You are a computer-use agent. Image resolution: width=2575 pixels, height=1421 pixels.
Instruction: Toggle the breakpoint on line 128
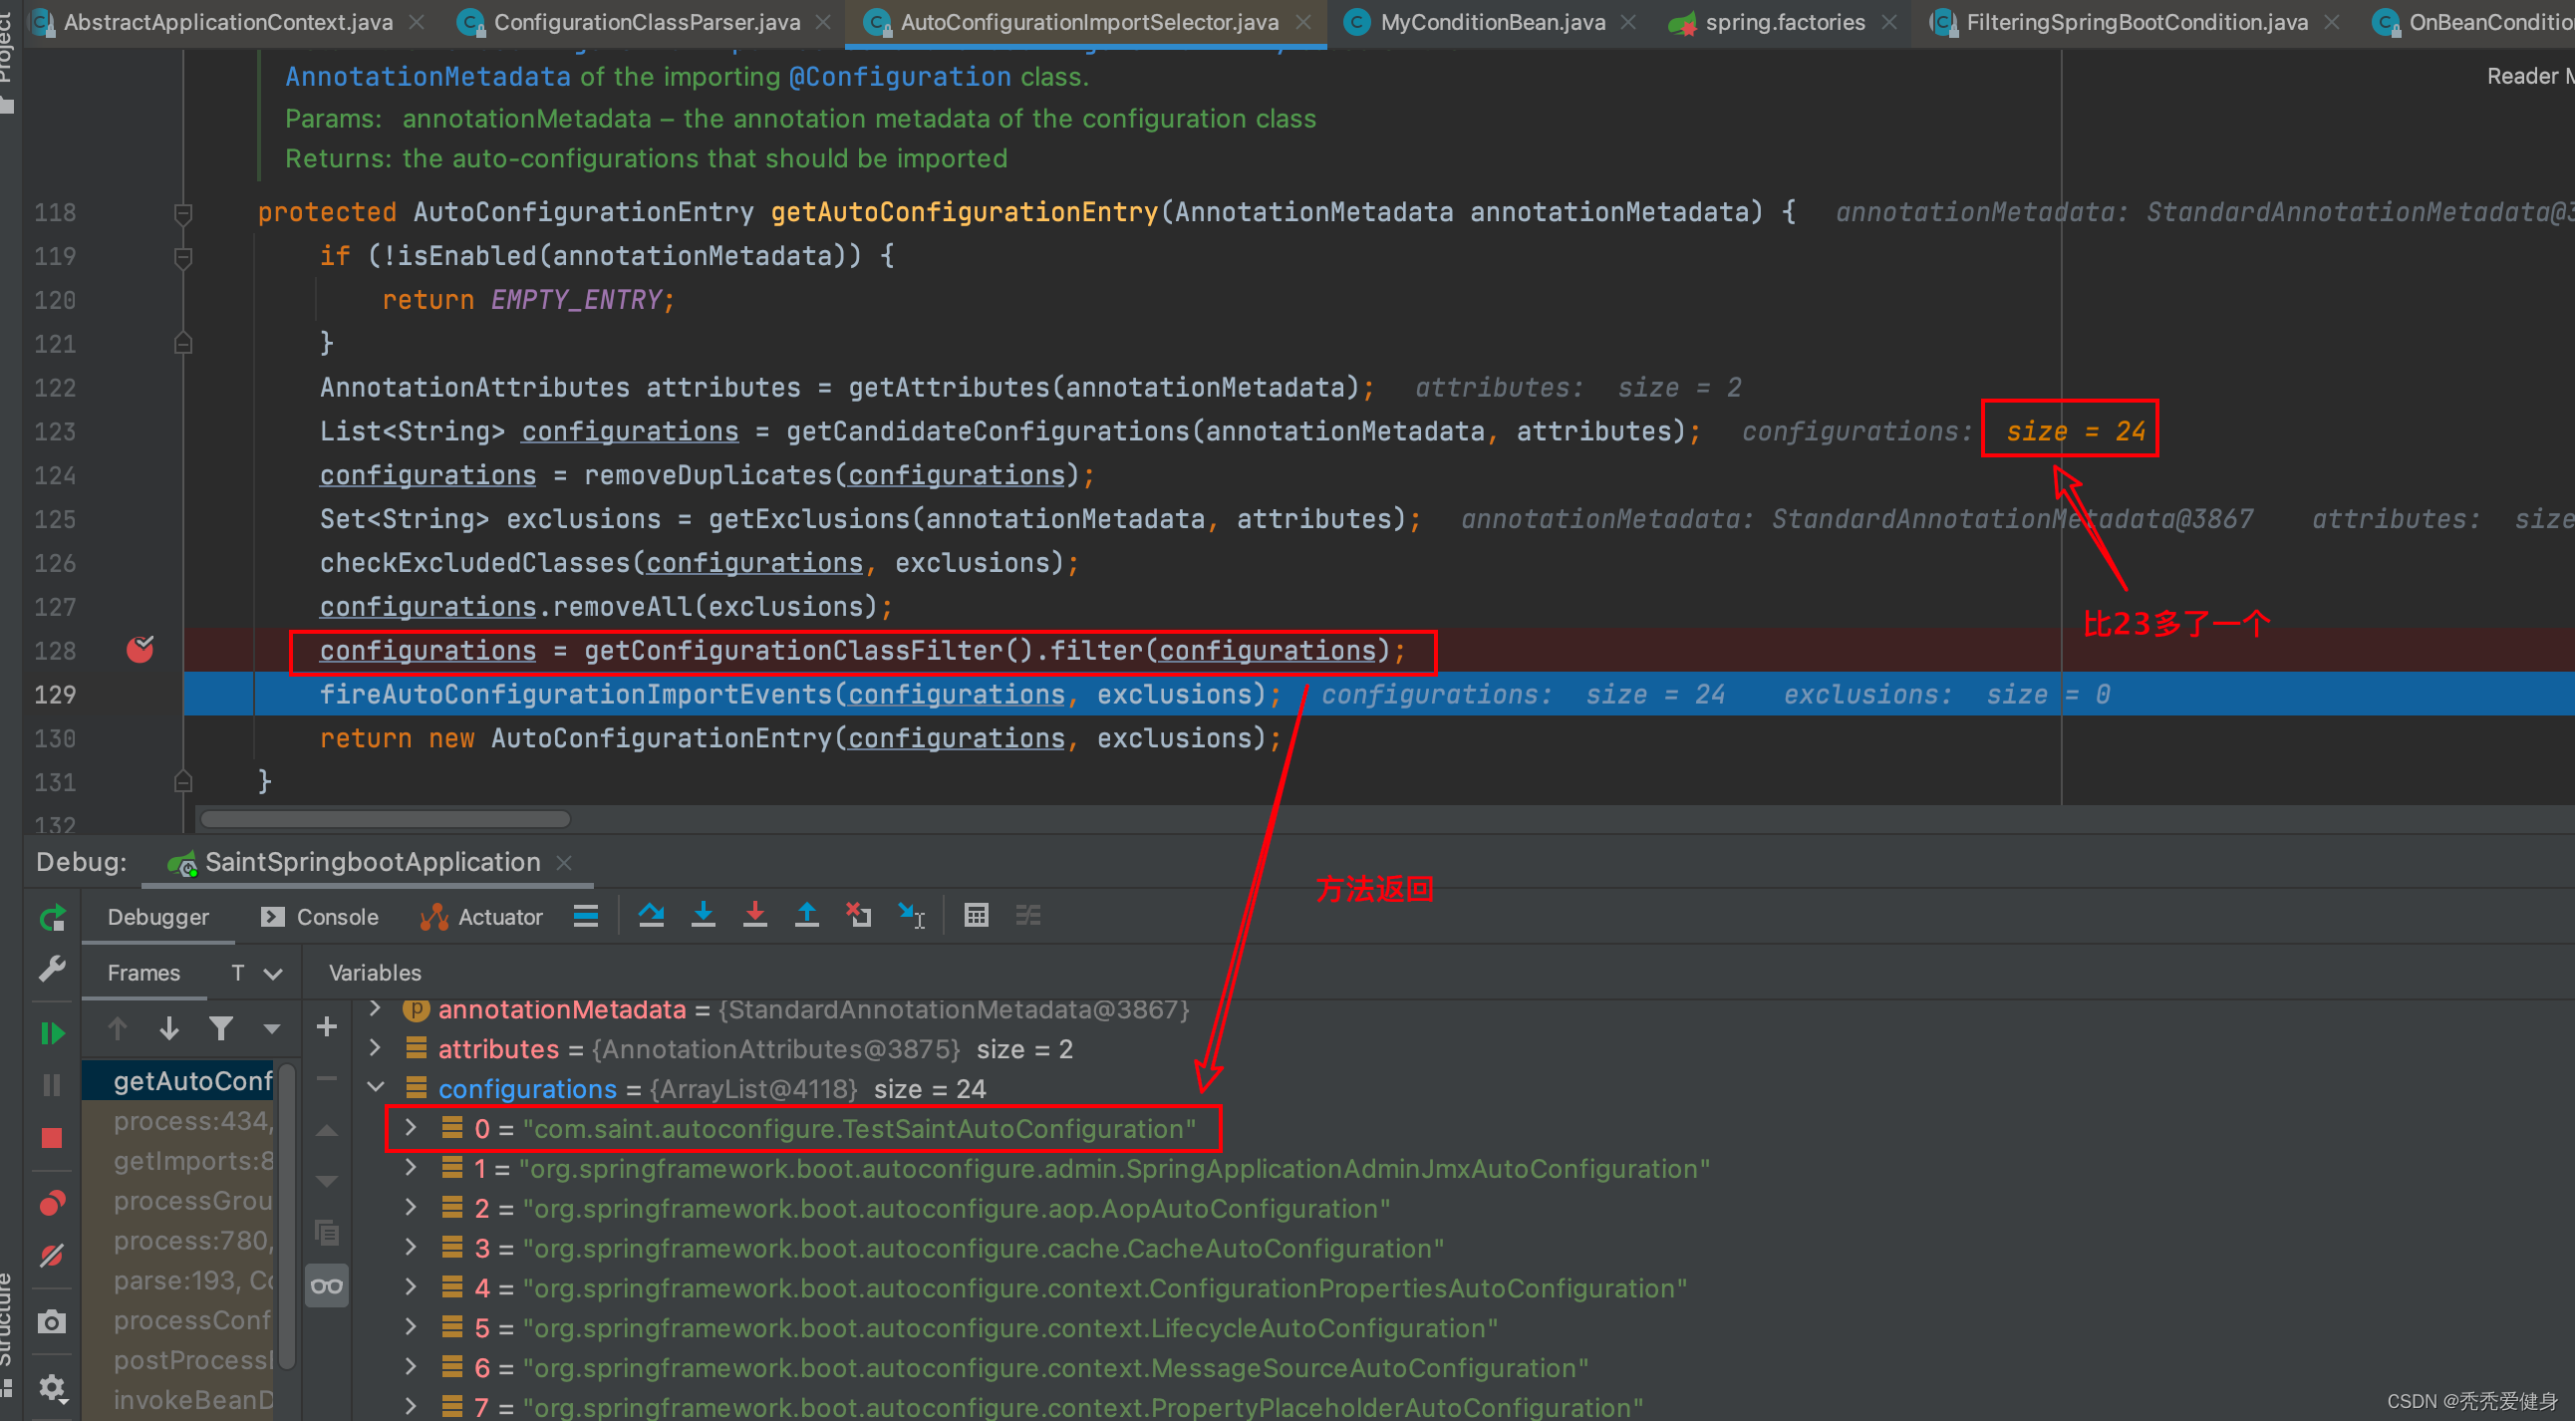(x=140, y=650)
